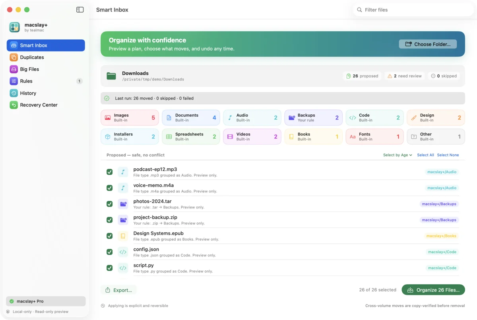The image size is (477, 320).
Task: Click the Export button
Action: point(118,290)
